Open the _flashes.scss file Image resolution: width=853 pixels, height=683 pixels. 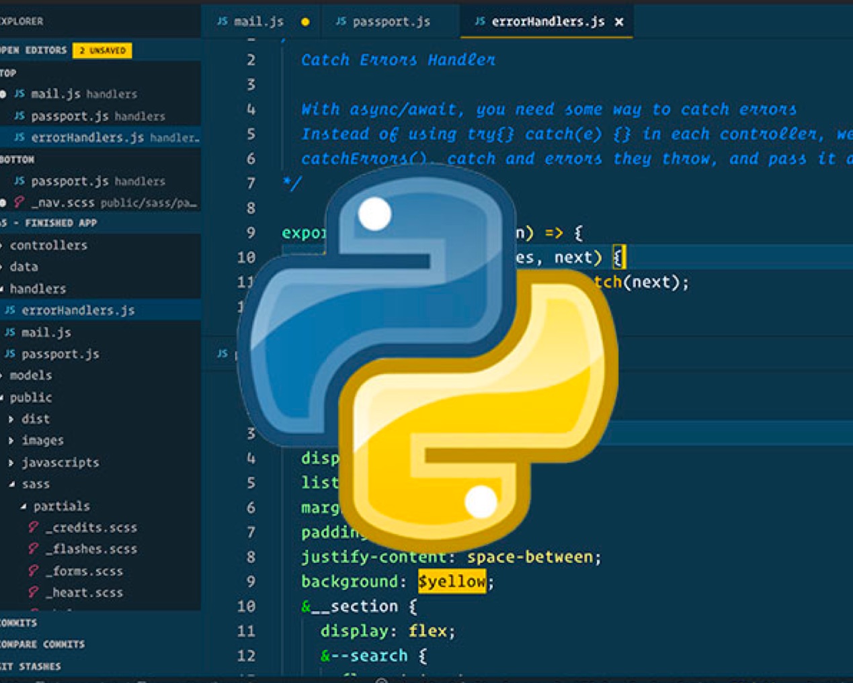[x=100, y=549]
